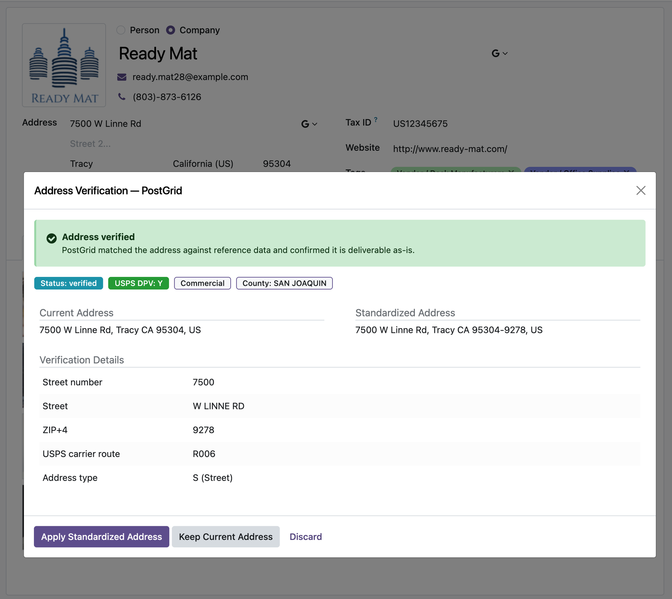Screen dimensions: 672x599
Task: Click the green verified checkmark icon
Action: tap(51, 238)
